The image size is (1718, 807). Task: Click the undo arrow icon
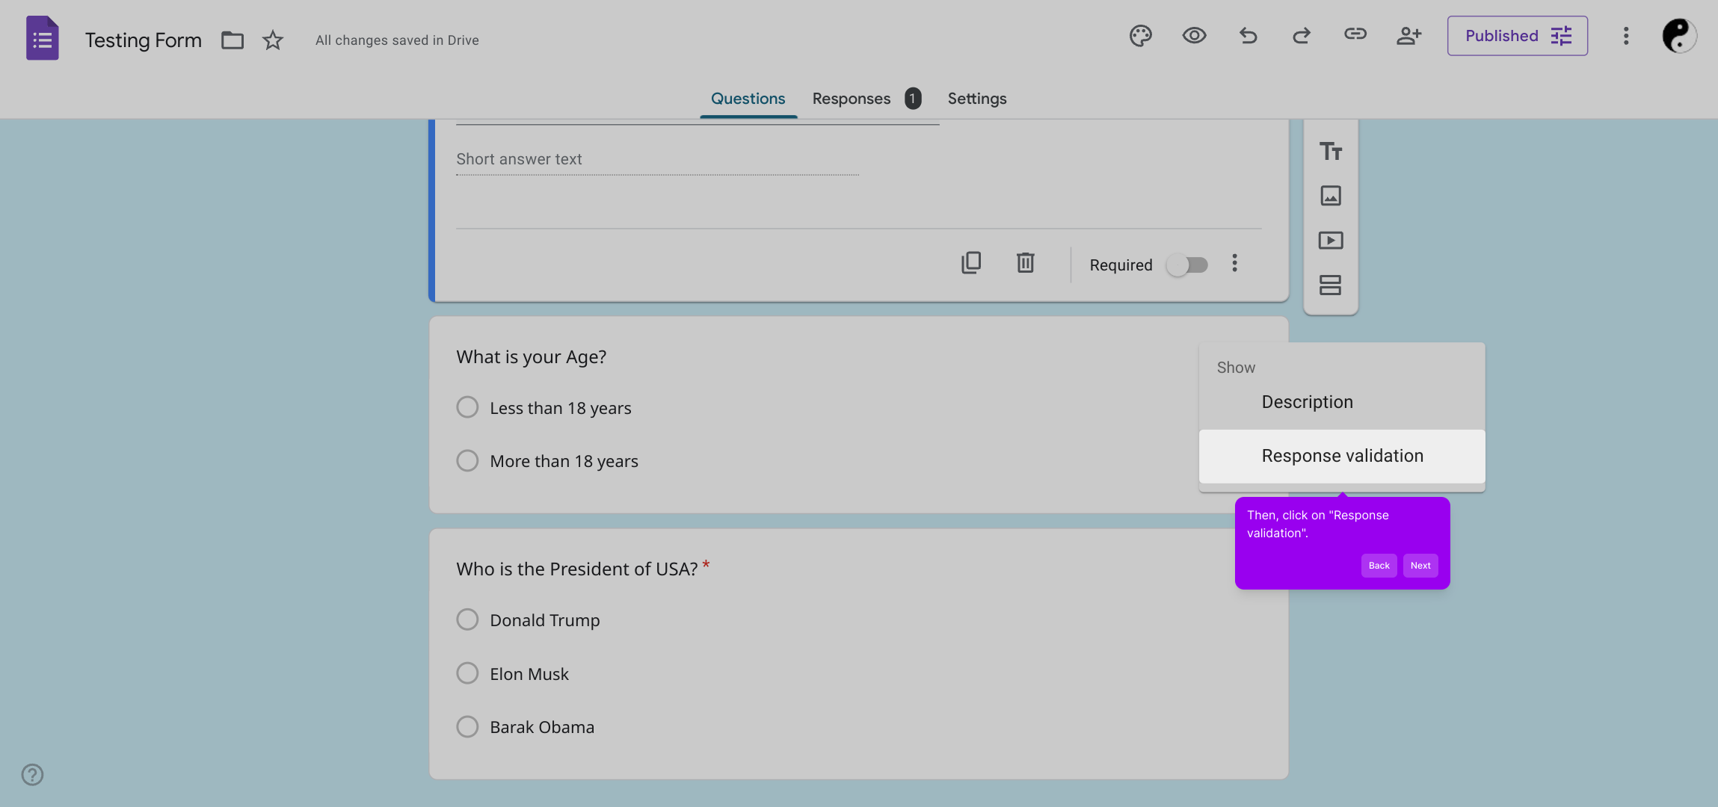[1248, 36]
